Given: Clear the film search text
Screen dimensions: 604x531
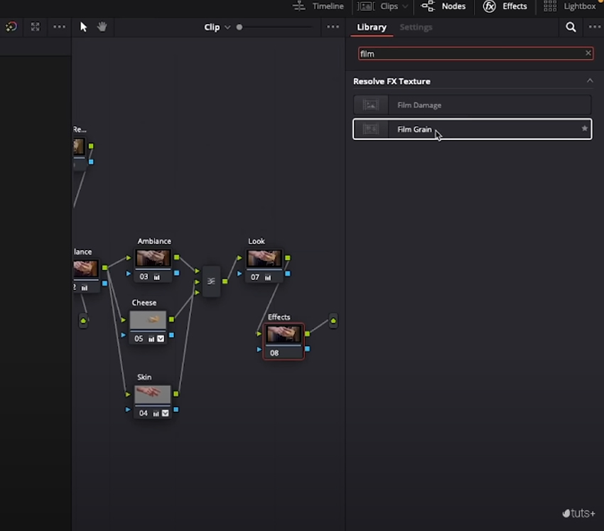Looking at the screenshot, I should 588,53.
